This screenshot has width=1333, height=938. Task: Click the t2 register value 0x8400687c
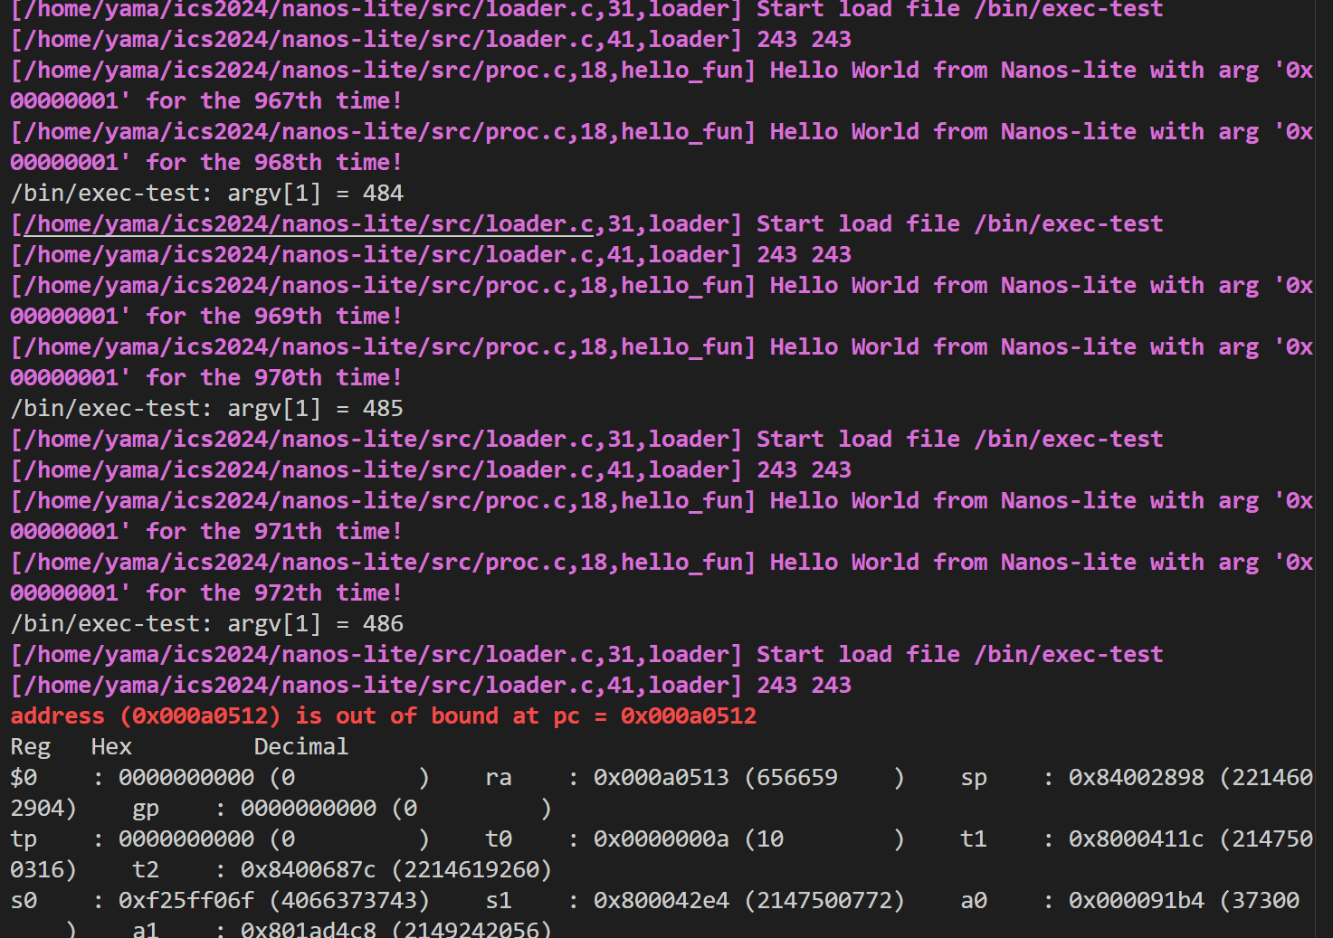[308, 870]
